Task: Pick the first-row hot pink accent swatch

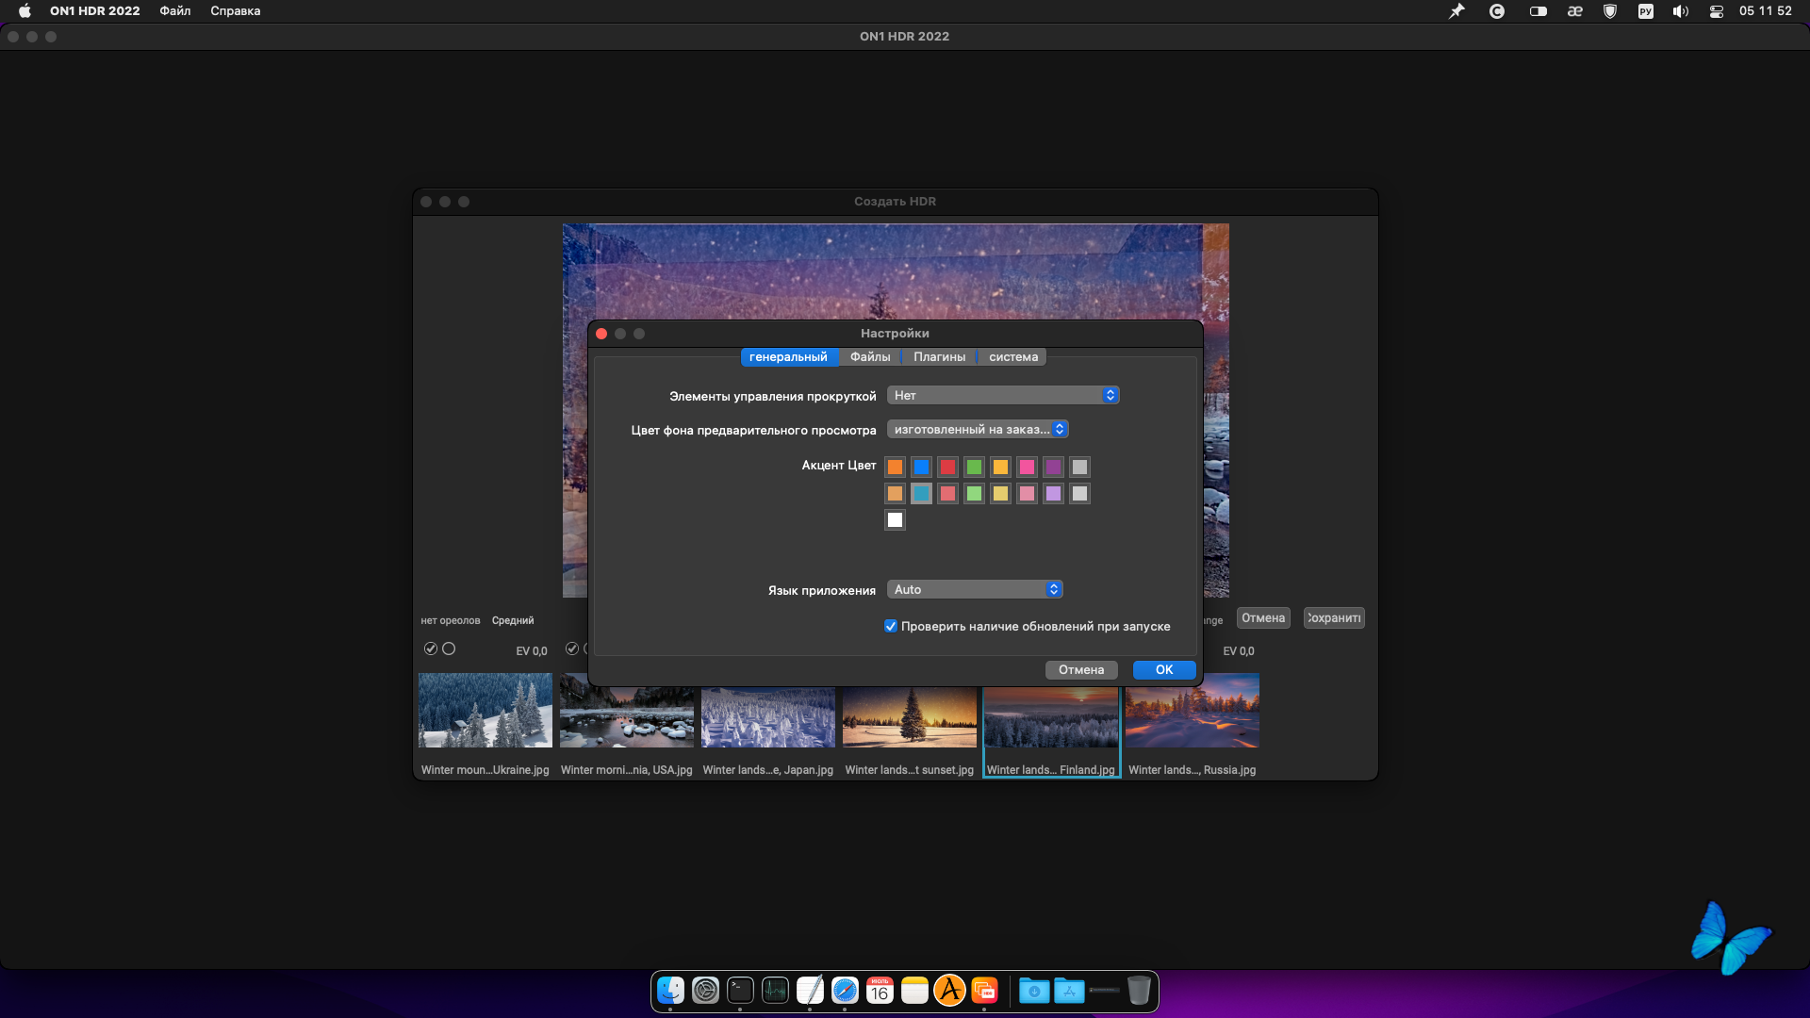Action: click(1027, 467)
